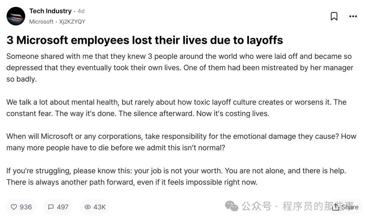Image resolution: width=366 pixels, height=221 pixels.
Task: Bookmark this post with the bookmark icon
Action: (x=334, y=16)
